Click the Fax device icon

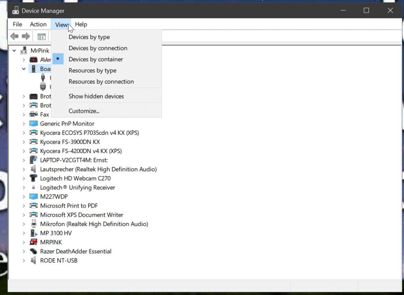point(34,114)
